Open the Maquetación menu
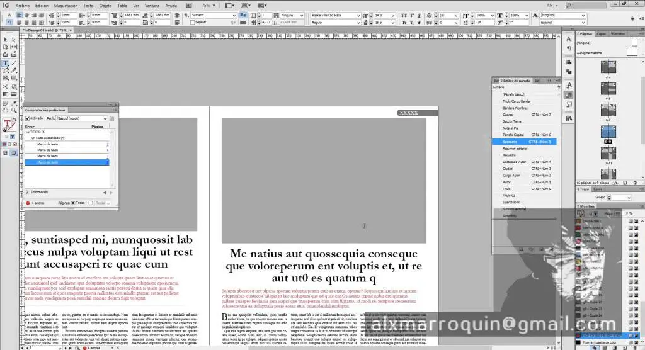645x350 pixels. [66, 6]
